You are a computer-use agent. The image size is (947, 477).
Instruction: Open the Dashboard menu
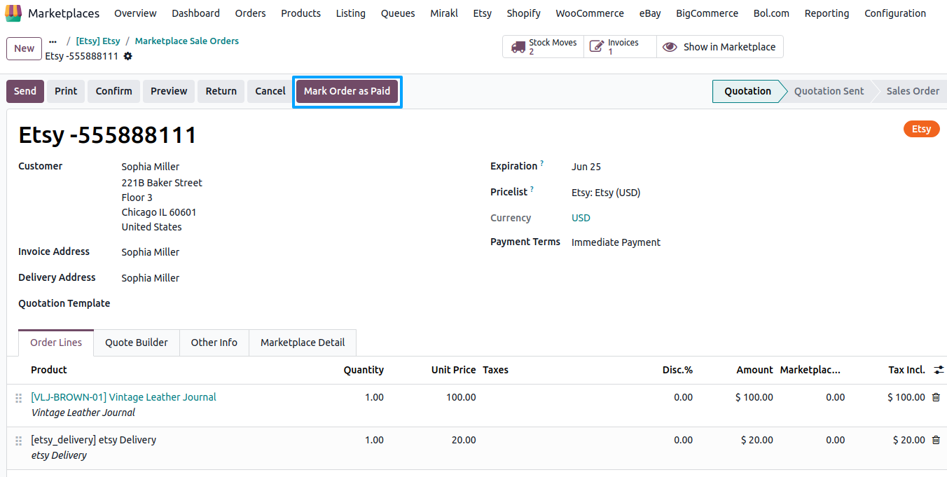point(195,13)
